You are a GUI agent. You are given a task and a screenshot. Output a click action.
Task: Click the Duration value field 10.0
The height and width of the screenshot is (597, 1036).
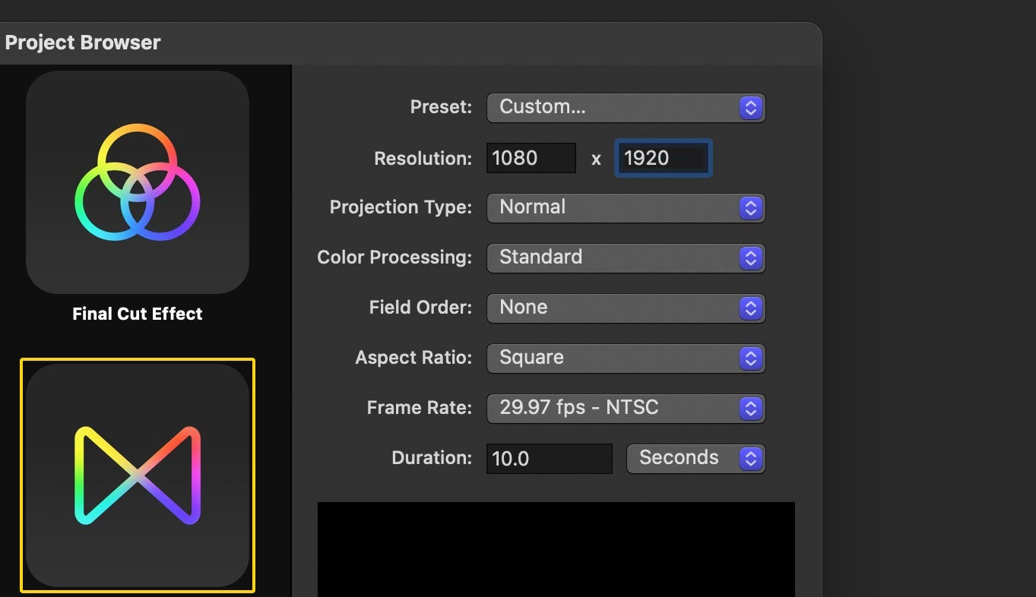coord(550,459)
